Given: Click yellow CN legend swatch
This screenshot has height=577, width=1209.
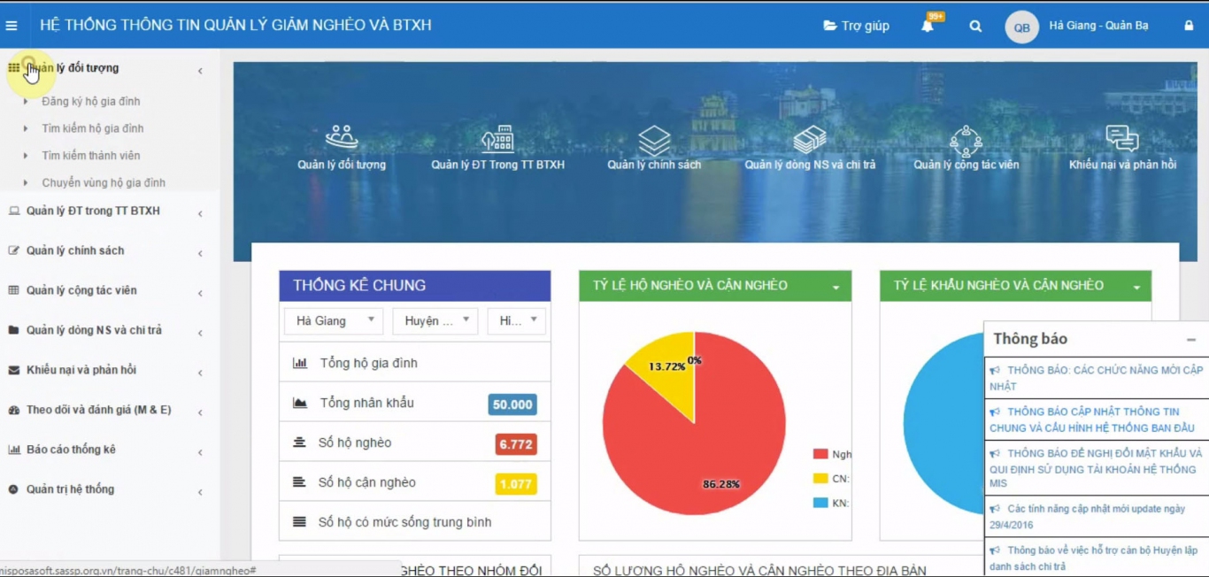Looking at the screenshot, I should point(820,479).
